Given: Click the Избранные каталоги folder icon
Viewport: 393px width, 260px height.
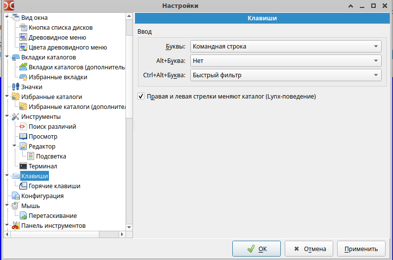Looking at the screenshot, I should coord(15,97).
